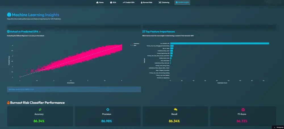The height and width of the screenshot is (129, 284).
Task: Click the green double-check icon above Accuracy
Action: click(40, 109)
